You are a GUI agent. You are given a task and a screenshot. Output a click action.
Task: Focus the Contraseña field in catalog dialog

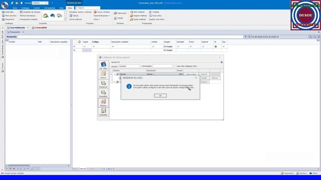[x=163, y=66]
